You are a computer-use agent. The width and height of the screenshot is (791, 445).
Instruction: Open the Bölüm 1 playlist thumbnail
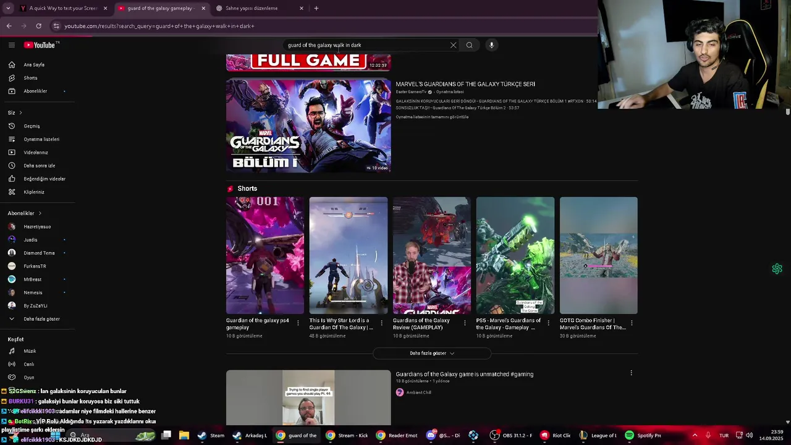(308, 125)
